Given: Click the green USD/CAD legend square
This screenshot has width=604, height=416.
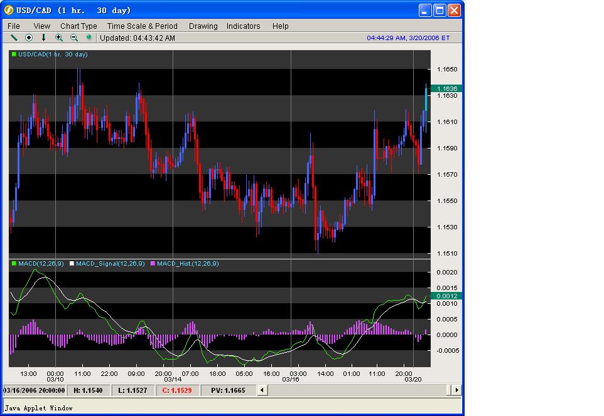Looking at the screenshot, I should pyautogui.click(x=14, y=55).
